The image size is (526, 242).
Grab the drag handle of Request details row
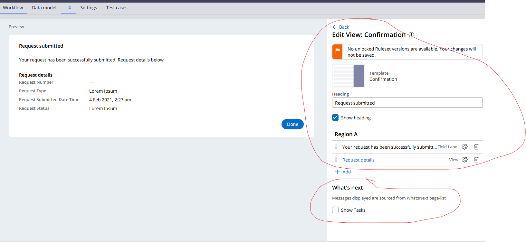coord(336,160)
